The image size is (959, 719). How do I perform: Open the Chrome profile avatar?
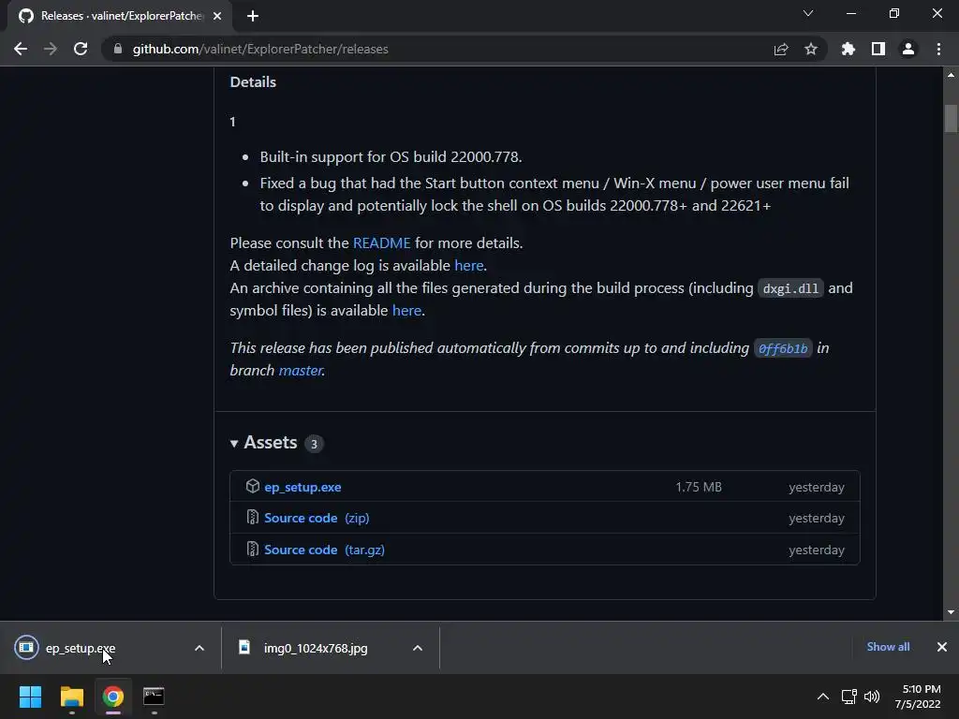908,49
